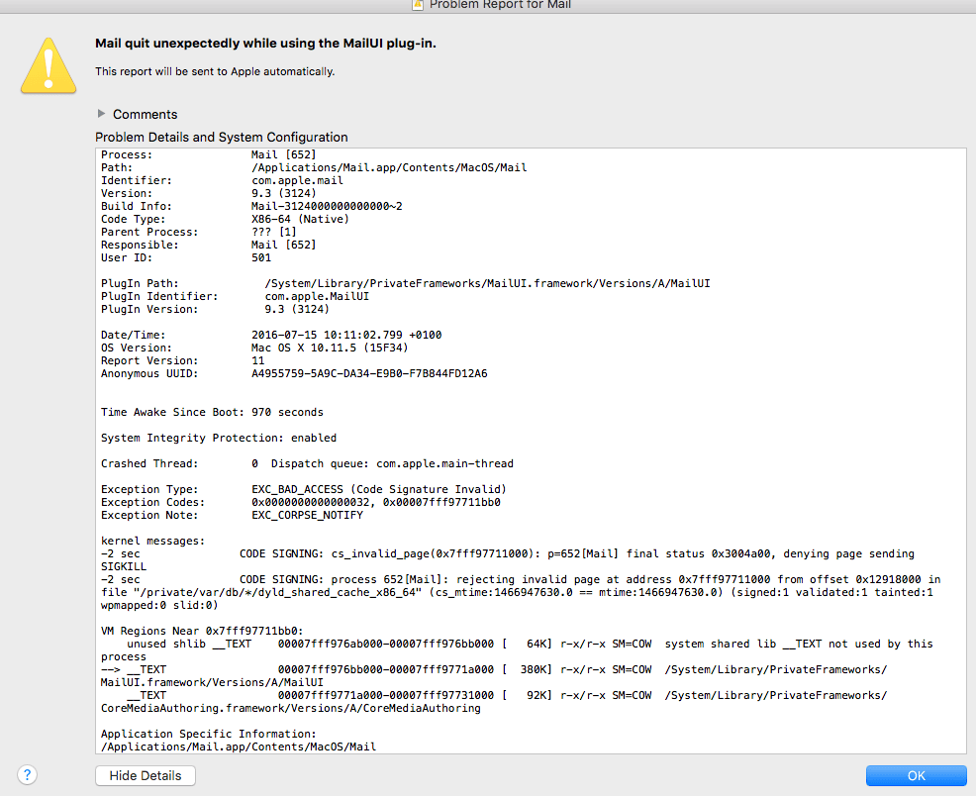Click 'System Integrity Protection: enabled' line

click(219, 438)
